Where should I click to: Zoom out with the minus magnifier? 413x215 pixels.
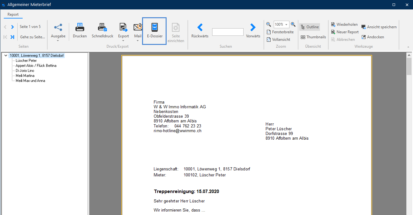click(x=269, y=24)
